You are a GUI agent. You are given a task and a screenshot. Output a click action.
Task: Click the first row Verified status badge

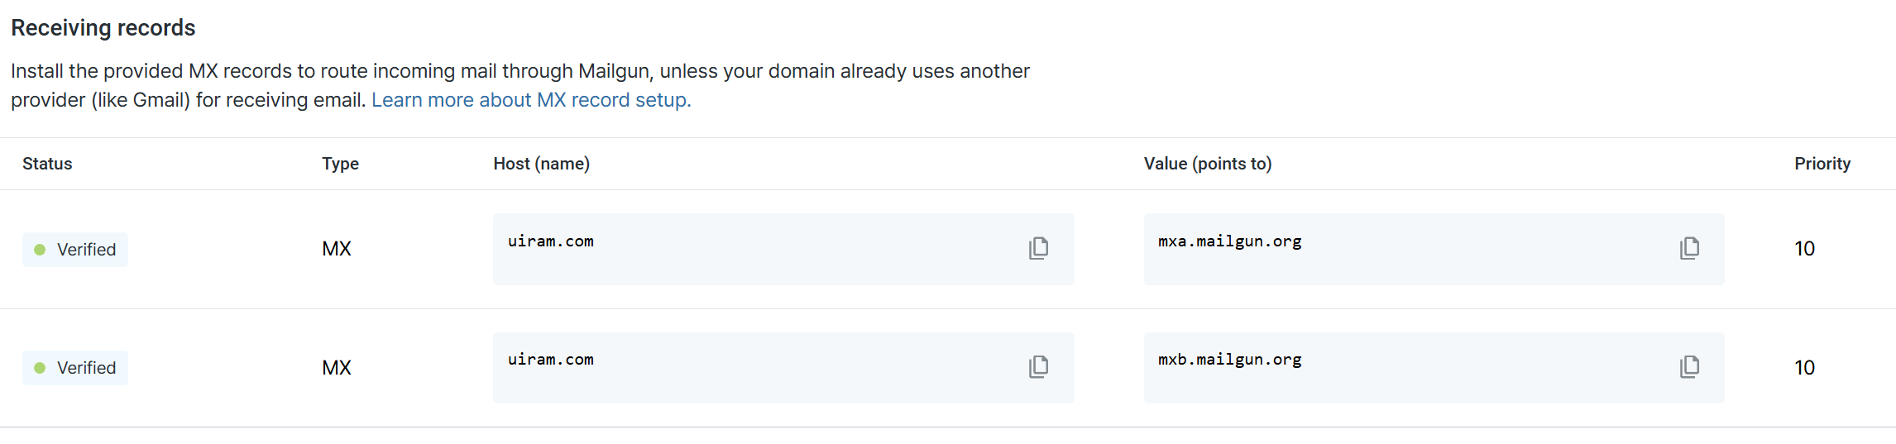click(x=75, y=250)
